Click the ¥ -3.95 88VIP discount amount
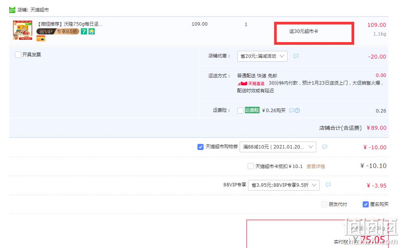The image size is (401, 248). tap(376, 186)
